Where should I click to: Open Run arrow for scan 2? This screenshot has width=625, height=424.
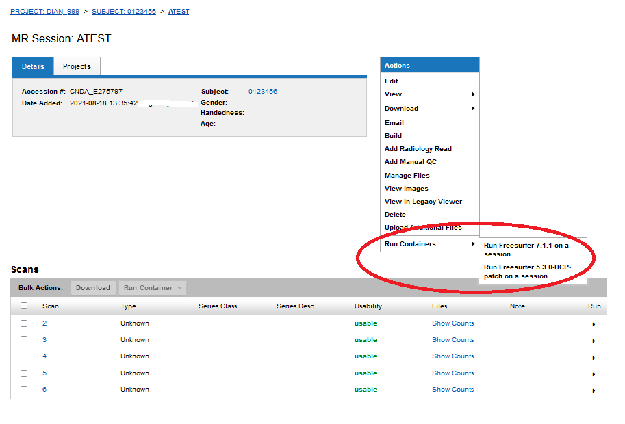tap(594, 324)
